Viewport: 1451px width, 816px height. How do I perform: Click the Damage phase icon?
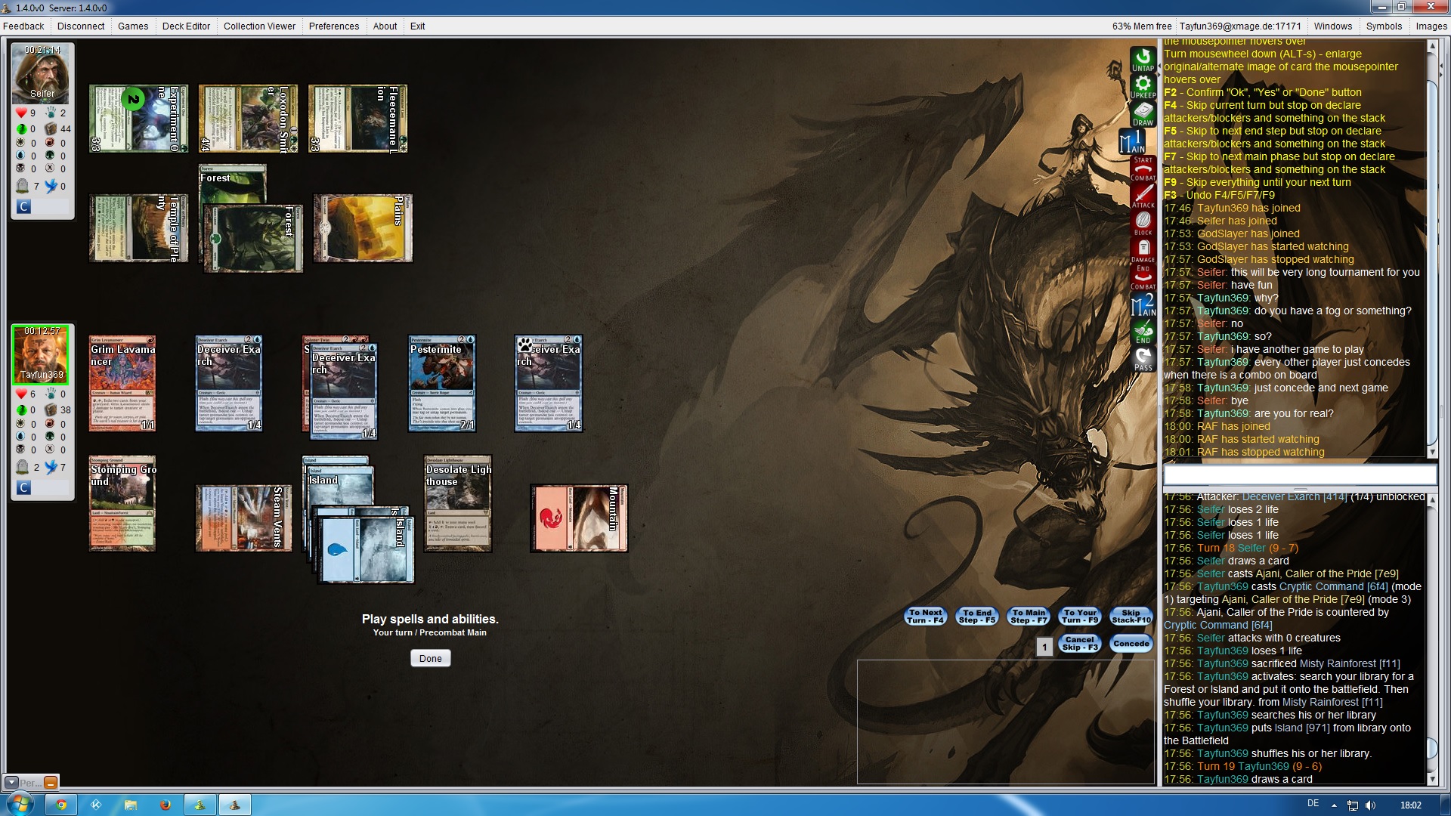point(1143,250)
